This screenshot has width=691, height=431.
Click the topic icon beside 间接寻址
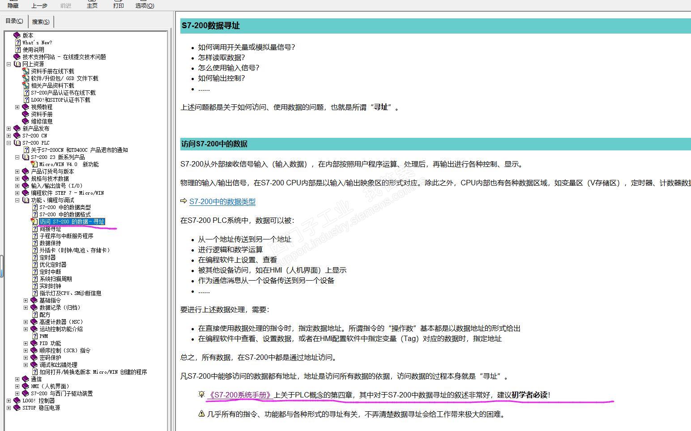[x=35, y=229]
